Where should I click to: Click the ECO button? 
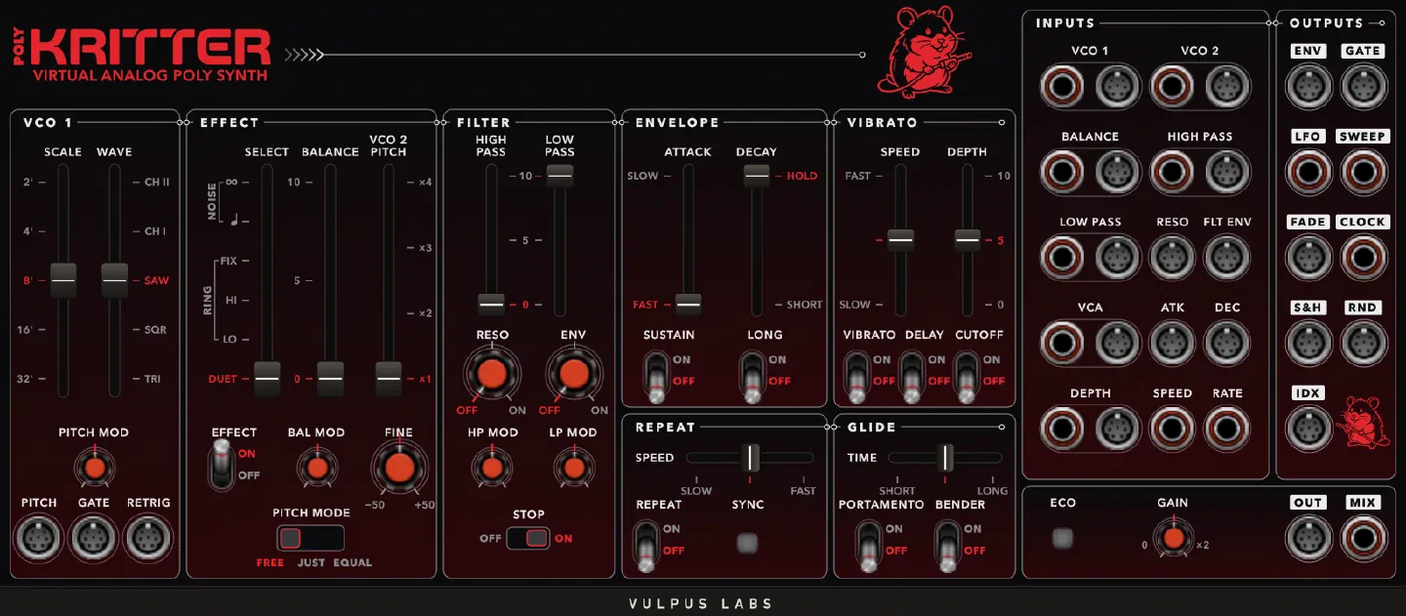click(1062, 537)
